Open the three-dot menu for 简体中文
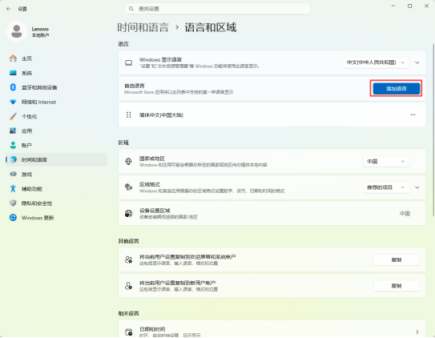Screen dimensions: 435x338 pyautogui.click(x=413, y=115)
